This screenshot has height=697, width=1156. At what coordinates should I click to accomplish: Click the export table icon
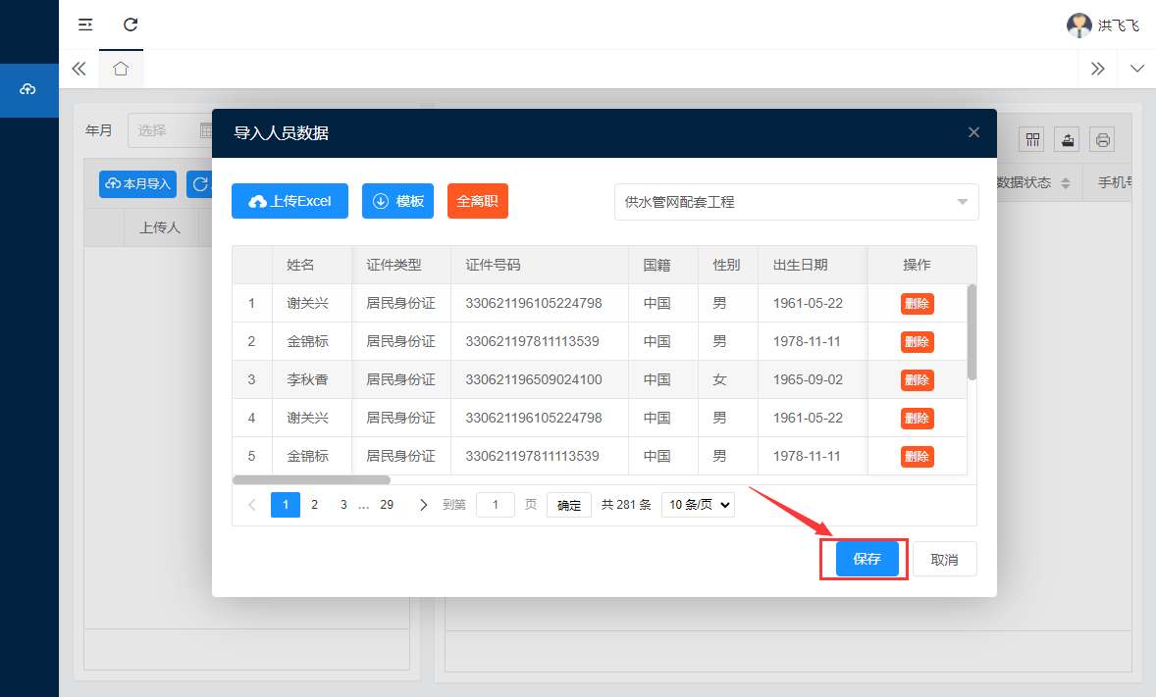(1068, 140)
